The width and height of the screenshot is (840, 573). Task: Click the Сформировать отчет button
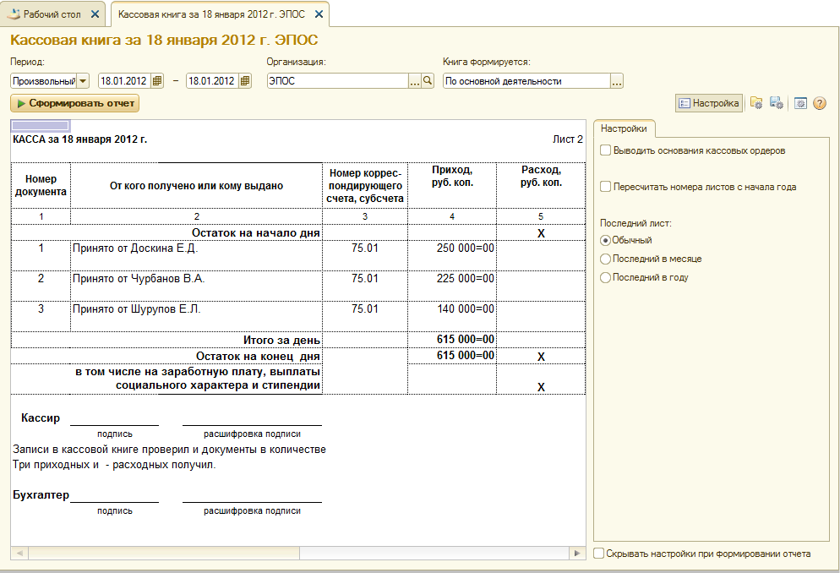(x=74, y=103)
